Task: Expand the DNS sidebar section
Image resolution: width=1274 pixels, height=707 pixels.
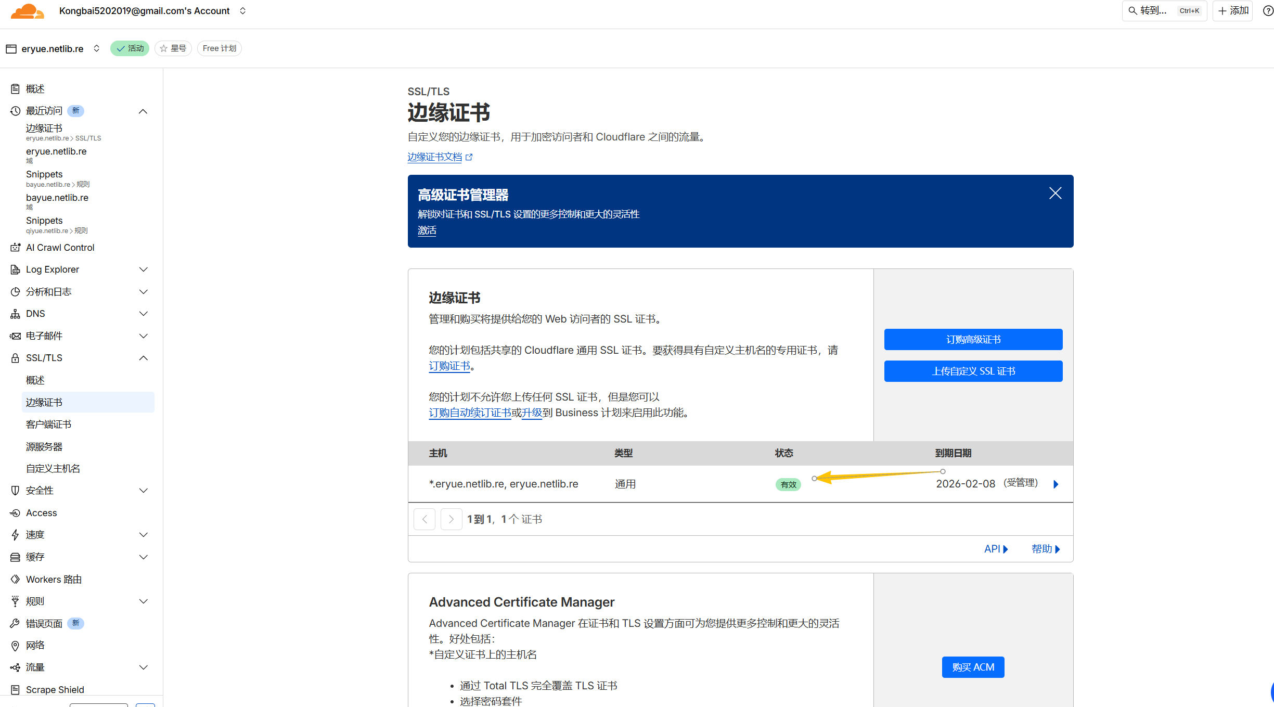Action: [x=143, y=314]
